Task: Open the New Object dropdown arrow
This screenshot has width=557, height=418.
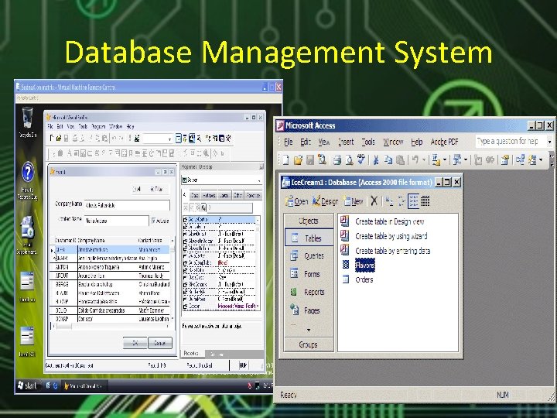Action: click(541, 160)
